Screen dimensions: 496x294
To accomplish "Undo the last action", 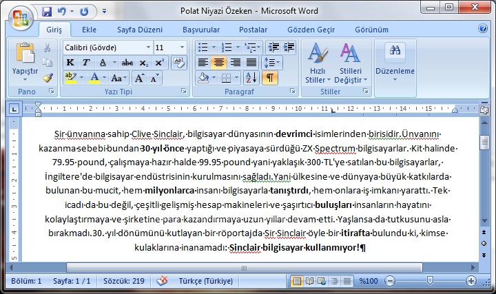I will click(62, 12).
